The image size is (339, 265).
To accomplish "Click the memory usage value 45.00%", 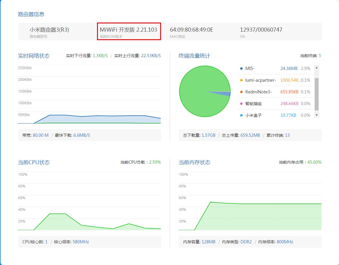I will [x=314, y=162].
